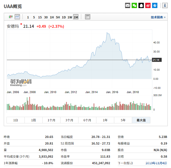The height and width of the screenshot is (168, 171).
Task: Select the 15 minute interval
Action: coord(40,17)
